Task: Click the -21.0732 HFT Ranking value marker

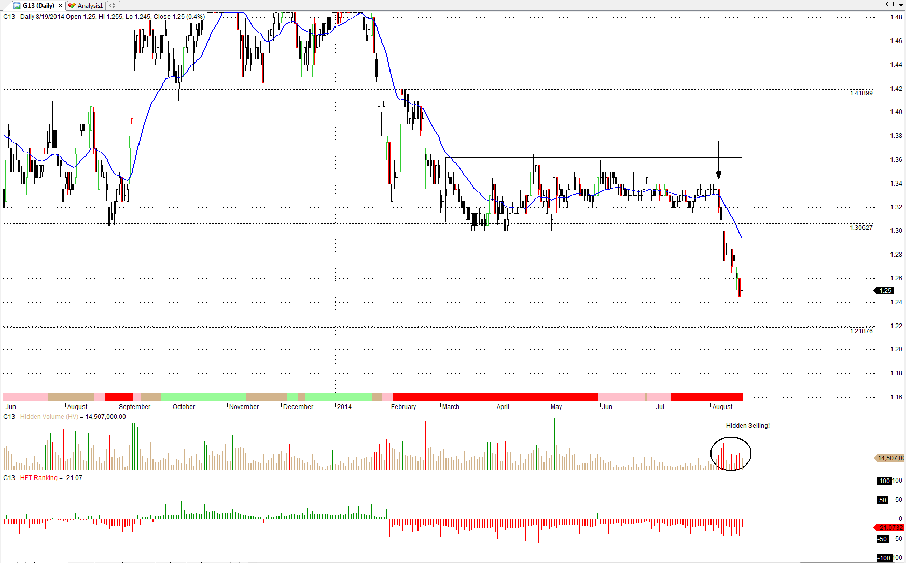Action: (x=889, y=528)
